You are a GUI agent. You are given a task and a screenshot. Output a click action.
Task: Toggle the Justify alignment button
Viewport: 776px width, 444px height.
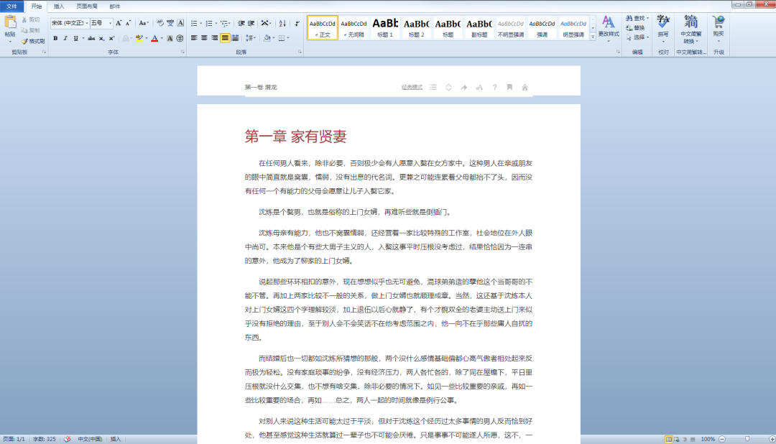pos(225,38)
